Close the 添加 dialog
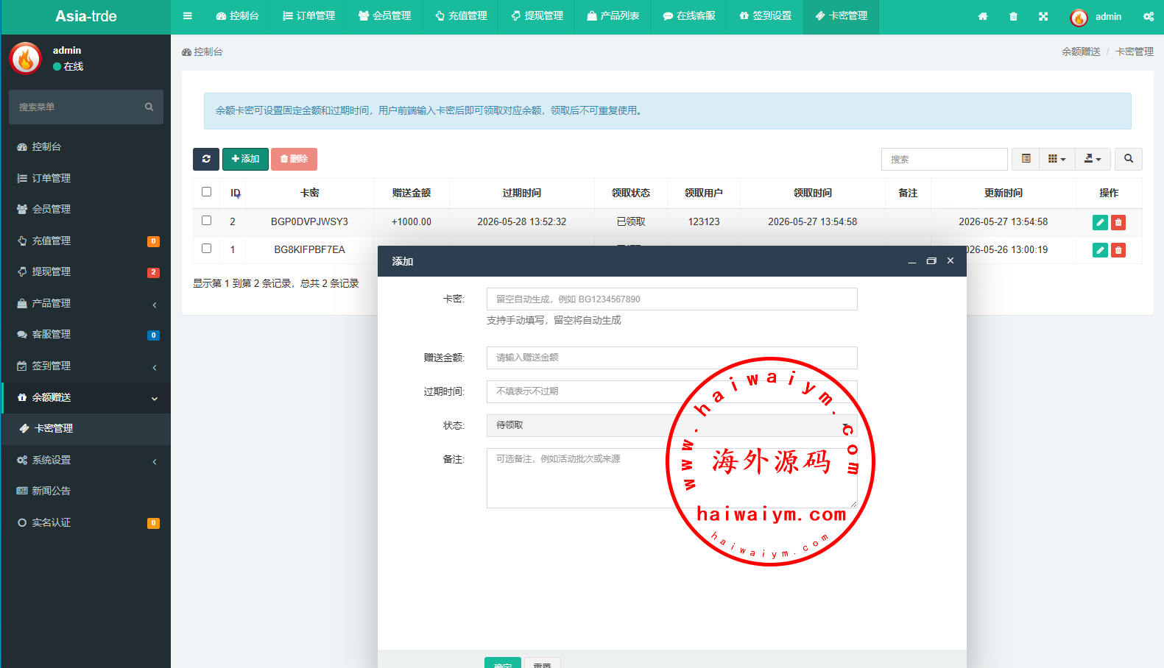1164x668 pixels. tap(950, 260)
